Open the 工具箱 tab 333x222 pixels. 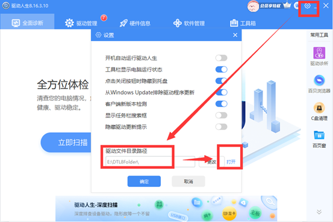point(243,23)
